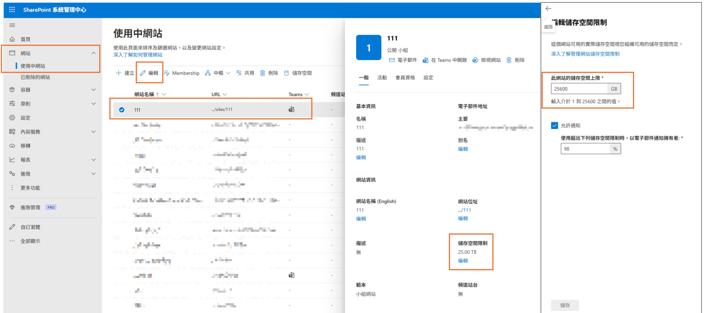704x313 pixels.
Task: Click the Content services (內容服務) icon
Action: click(12, 132)
